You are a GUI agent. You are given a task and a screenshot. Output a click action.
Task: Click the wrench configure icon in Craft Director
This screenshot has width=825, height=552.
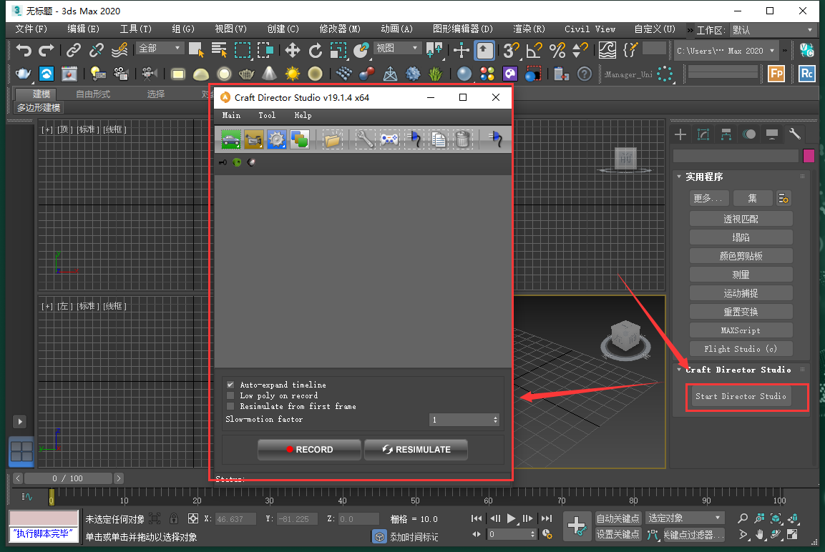tap(365, 139)
